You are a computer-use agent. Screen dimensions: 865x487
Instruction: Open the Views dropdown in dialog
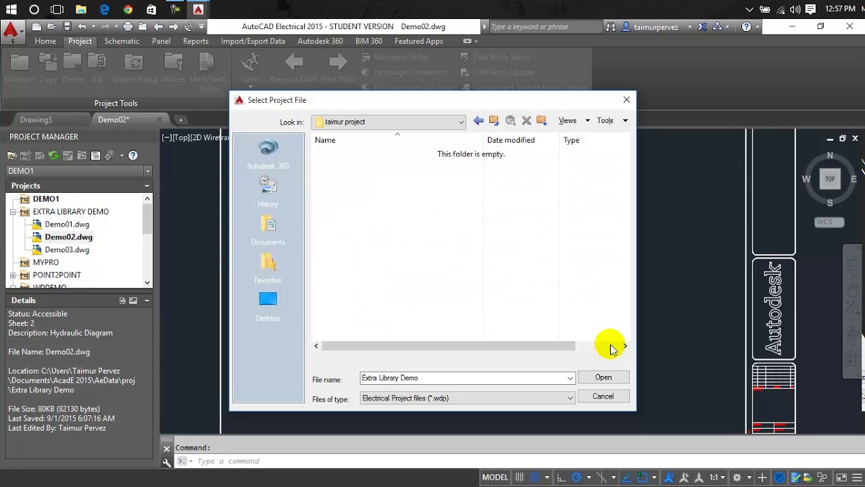coord(574,120)
